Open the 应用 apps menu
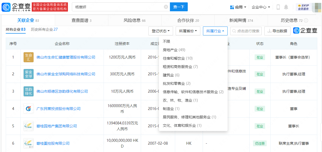 [x=238, y=7]
